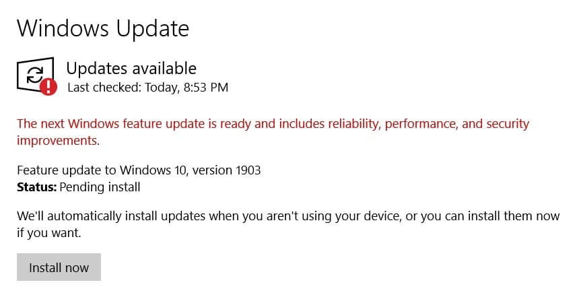Click the red exclamation alert badge
Image resolution: width=581 pixels, height=295 pixels.
coord(48,87)
